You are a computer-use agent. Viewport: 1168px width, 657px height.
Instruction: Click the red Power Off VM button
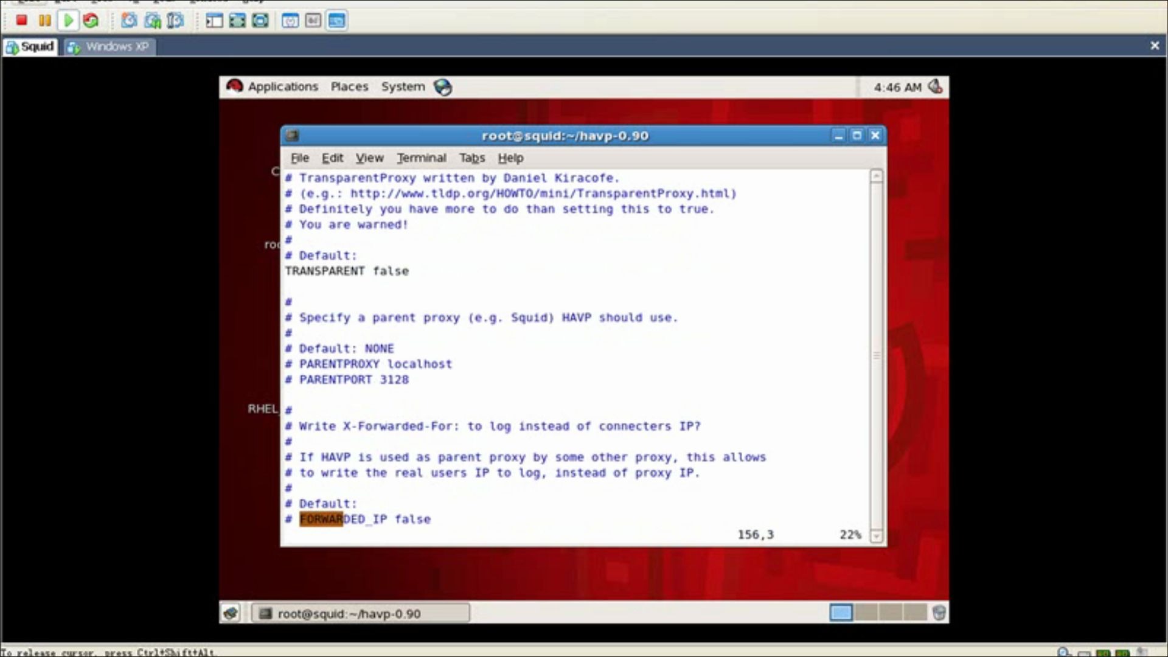tap(21, 21)
